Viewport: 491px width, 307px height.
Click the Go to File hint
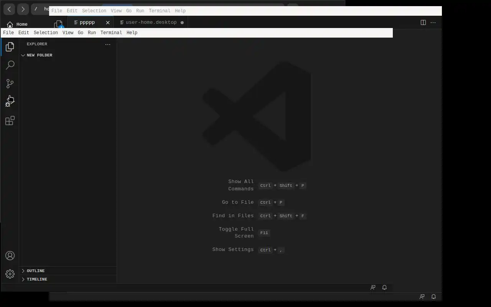[238, 202]
